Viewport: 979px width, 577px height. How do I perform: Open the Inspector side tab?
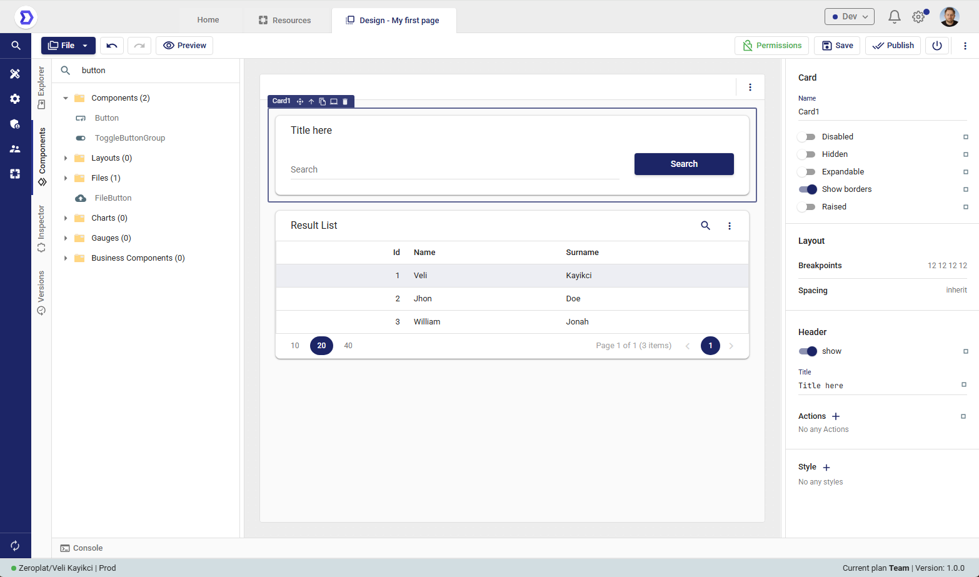click(41, 228)
